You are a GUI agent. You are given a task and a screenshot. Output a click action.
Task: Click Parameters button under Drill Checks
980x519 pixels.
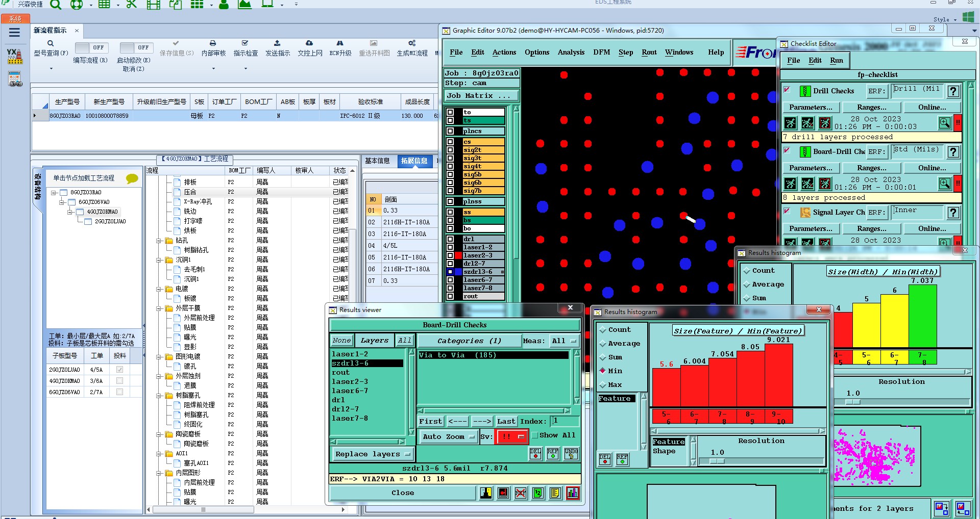click(811, 108)
